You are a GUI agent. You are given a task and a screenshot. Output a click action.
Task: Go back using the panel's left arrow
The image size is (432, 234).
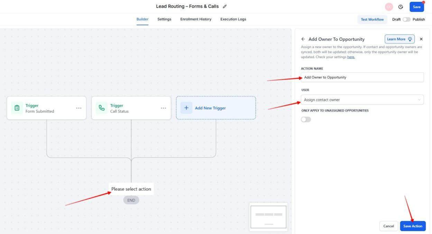pyautogui.click(x=303, y=39)
